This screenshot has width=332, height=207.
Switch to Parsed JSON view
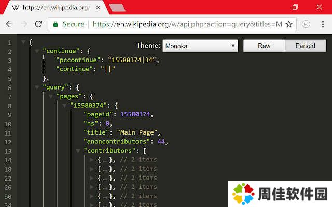coord(306,46)
